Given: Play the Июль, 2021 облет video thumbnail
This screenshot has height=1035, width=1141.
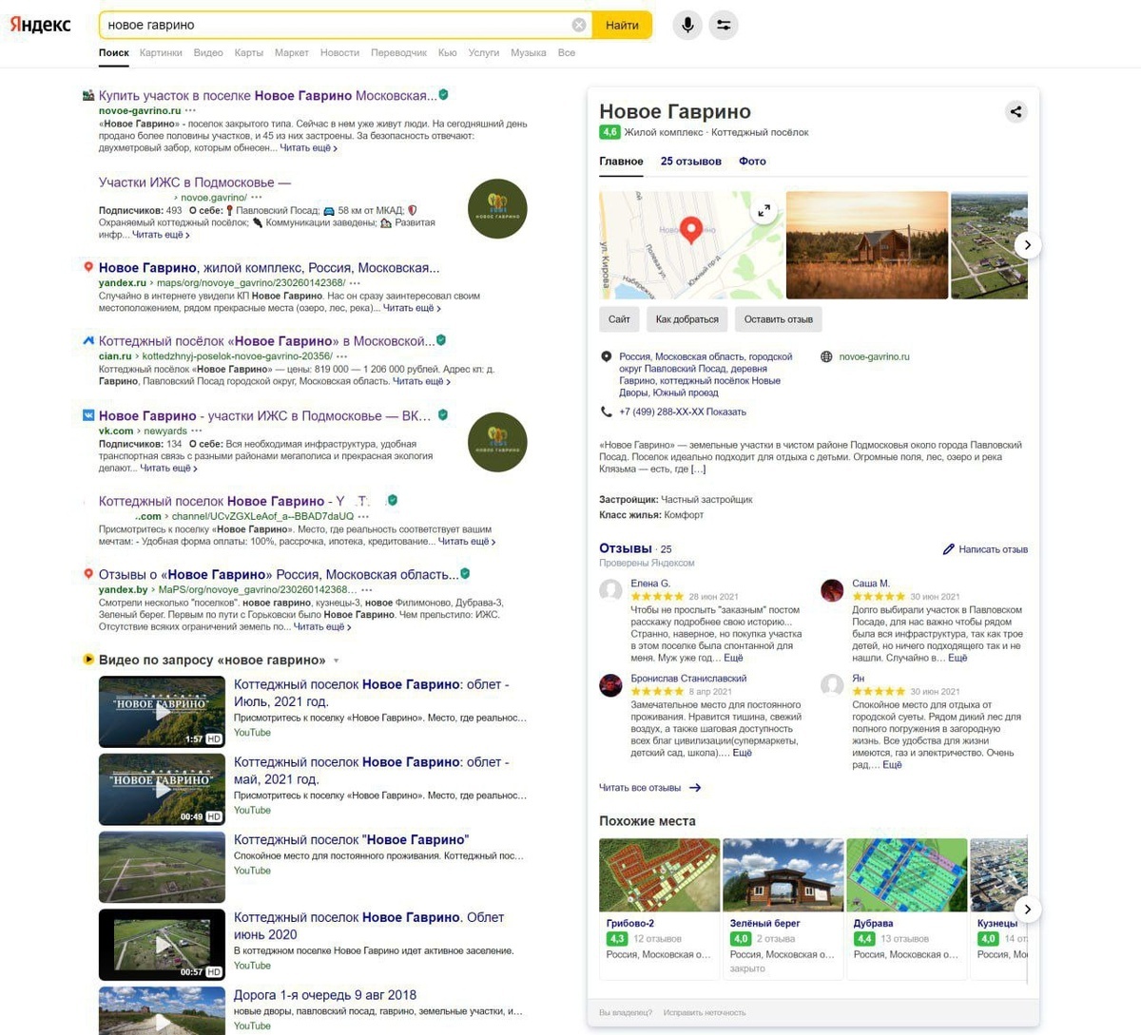Looking at the screenshot, I should (162, 711).
